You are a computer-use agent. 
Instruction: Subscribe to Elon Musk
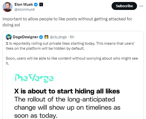124,6
